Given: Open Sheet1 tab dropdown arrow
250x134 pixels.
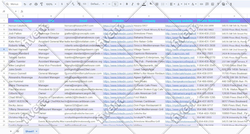Looking at the screenshot, I should [36, 131].
